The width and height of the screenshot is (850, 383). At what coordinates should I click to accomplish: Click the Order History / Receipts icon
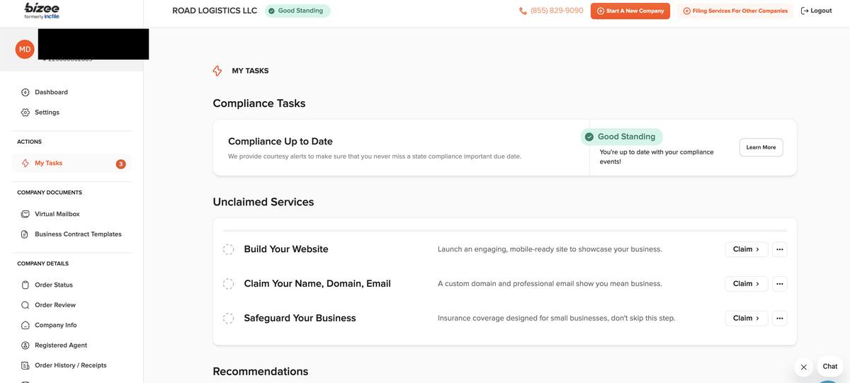(x=25, y=365)
